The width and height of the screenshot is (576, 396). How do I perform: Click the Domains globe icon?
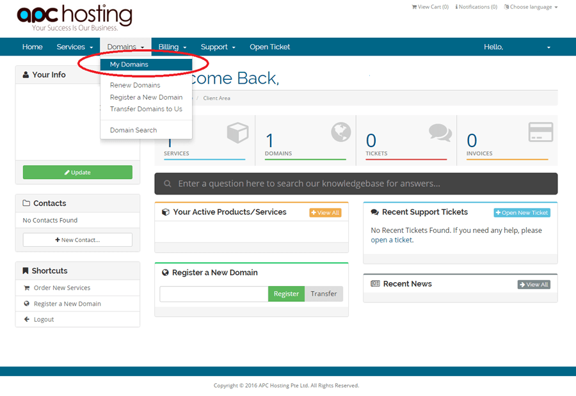pos(341,132)
